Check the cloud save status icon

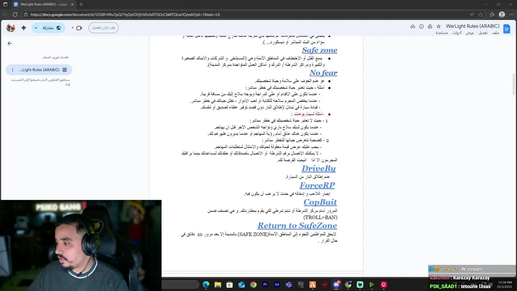point(412,26)
